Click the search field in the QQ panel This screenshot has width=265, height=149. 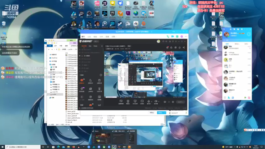237,40
